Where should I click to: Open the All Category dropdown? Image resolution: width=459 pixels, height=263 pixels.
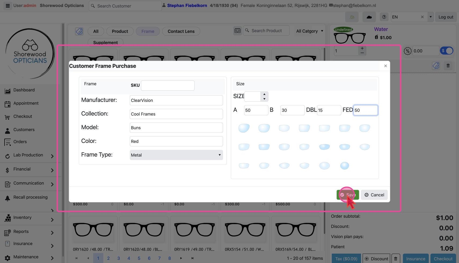click(x=309, y=31)
